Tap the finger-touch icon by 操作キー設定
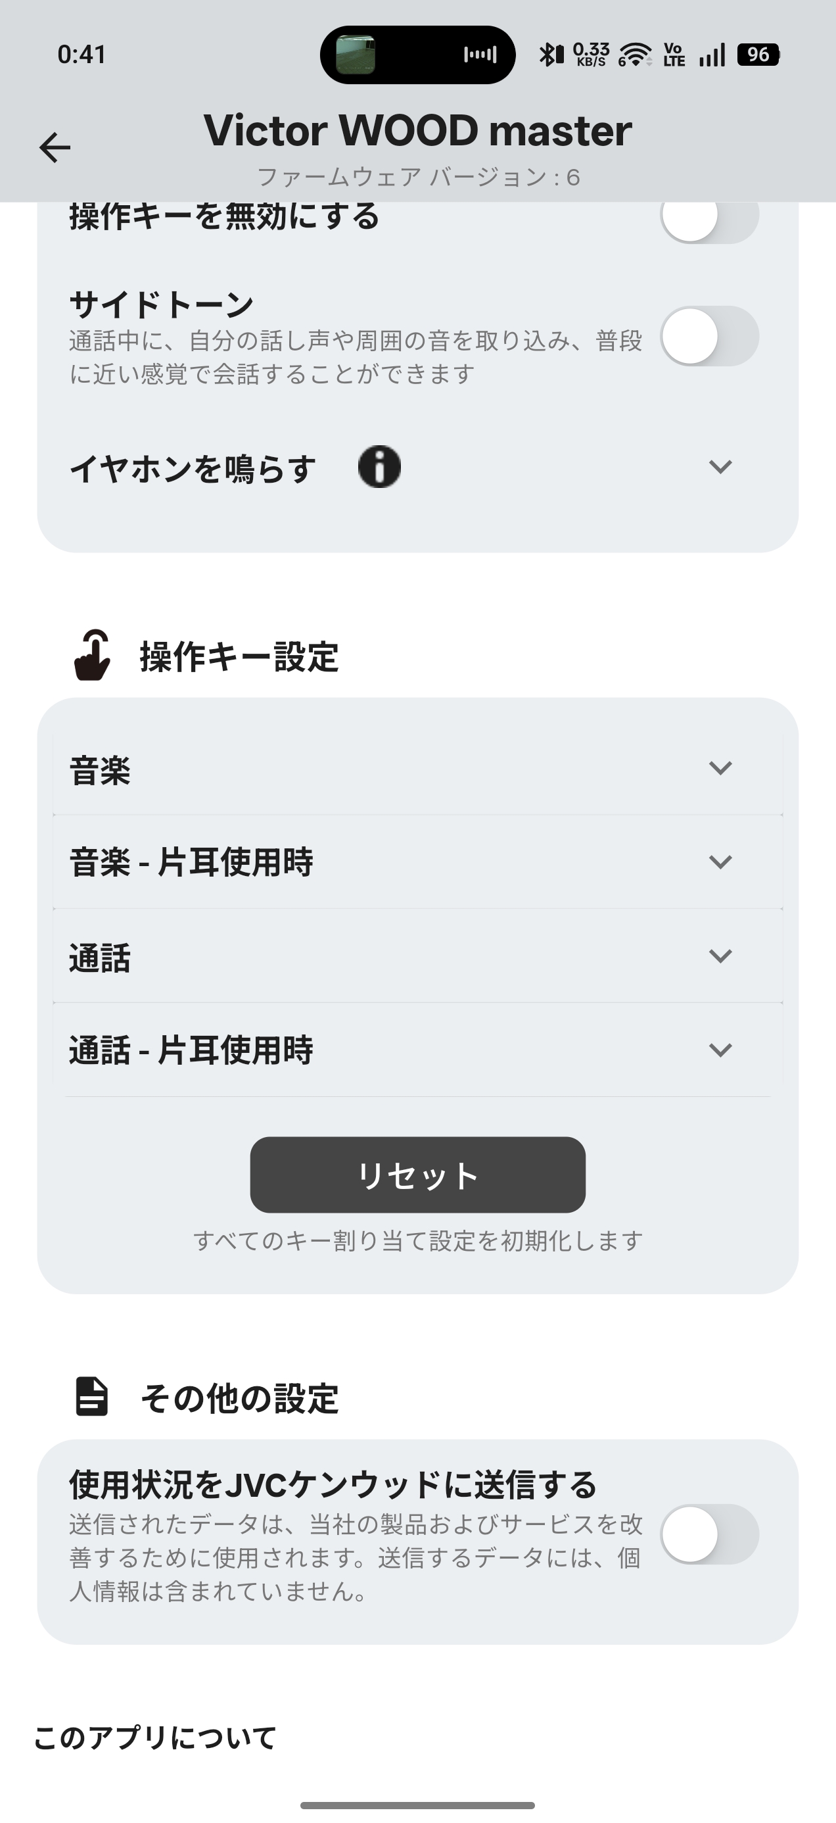This screenshot has height=1823, width=836. [x=93, y=655]
